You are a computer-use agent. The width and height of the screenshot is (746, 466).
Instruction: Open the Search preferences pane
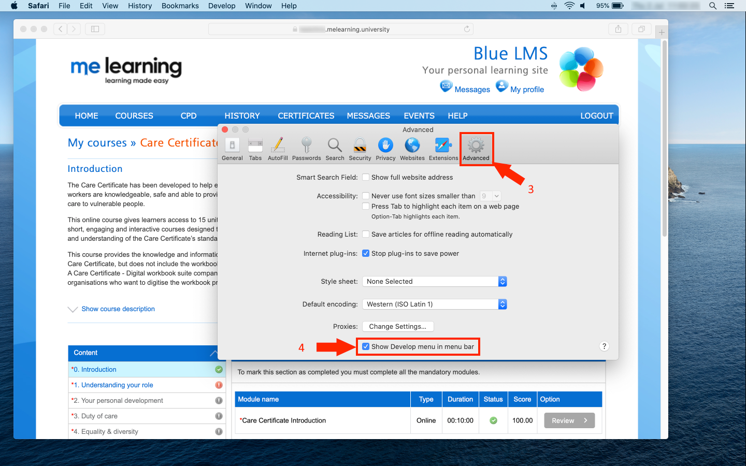(335, 149)
